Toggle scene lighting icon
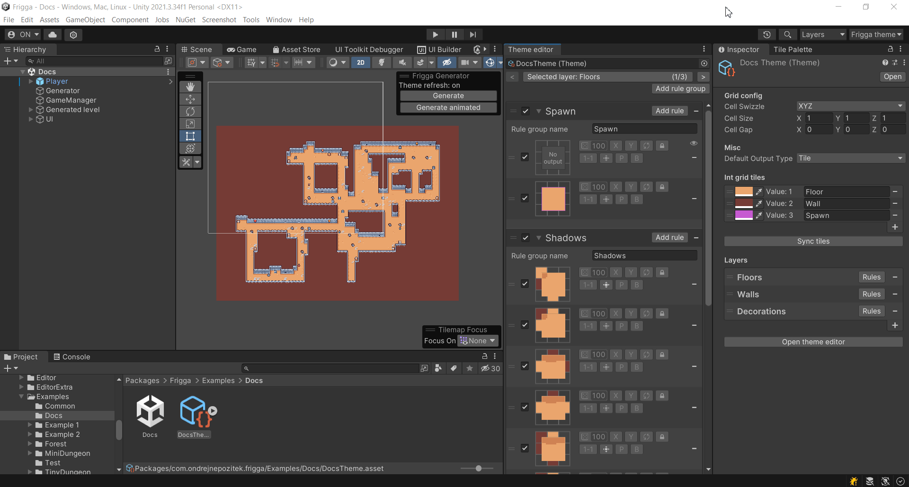Viewport: 909px width, 487px height. pos(381,62)
